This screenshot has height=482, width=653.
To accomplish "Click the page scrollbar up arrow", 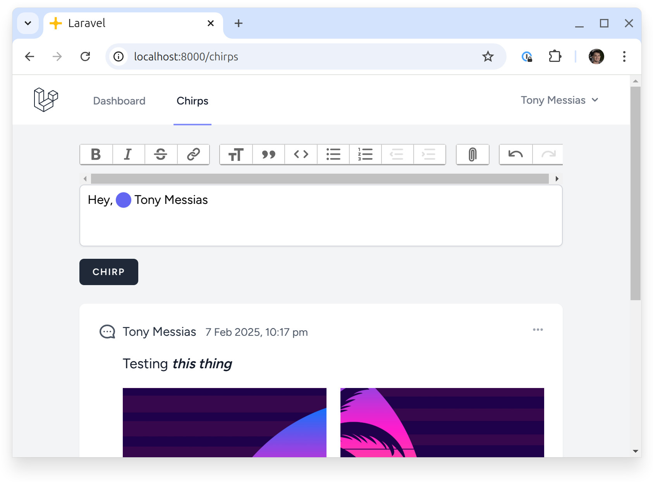I will (636, 81).
